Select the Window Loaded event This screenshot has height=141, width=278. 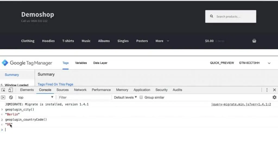coord(17,85)
